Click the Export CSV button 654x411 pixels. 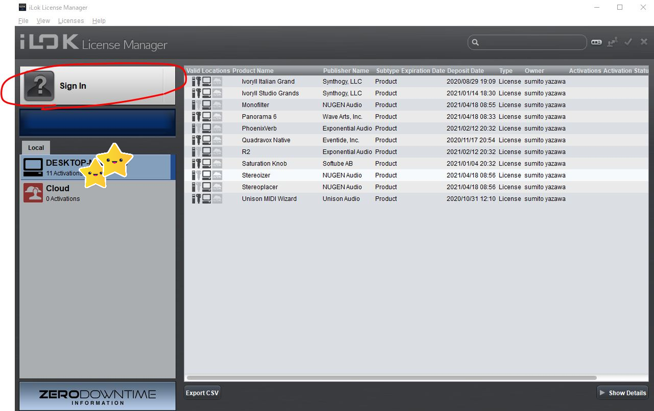click(203, 393)
